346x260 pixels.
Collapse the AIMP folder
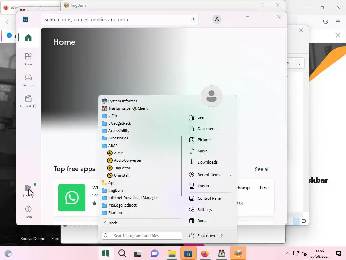(110, 146)
